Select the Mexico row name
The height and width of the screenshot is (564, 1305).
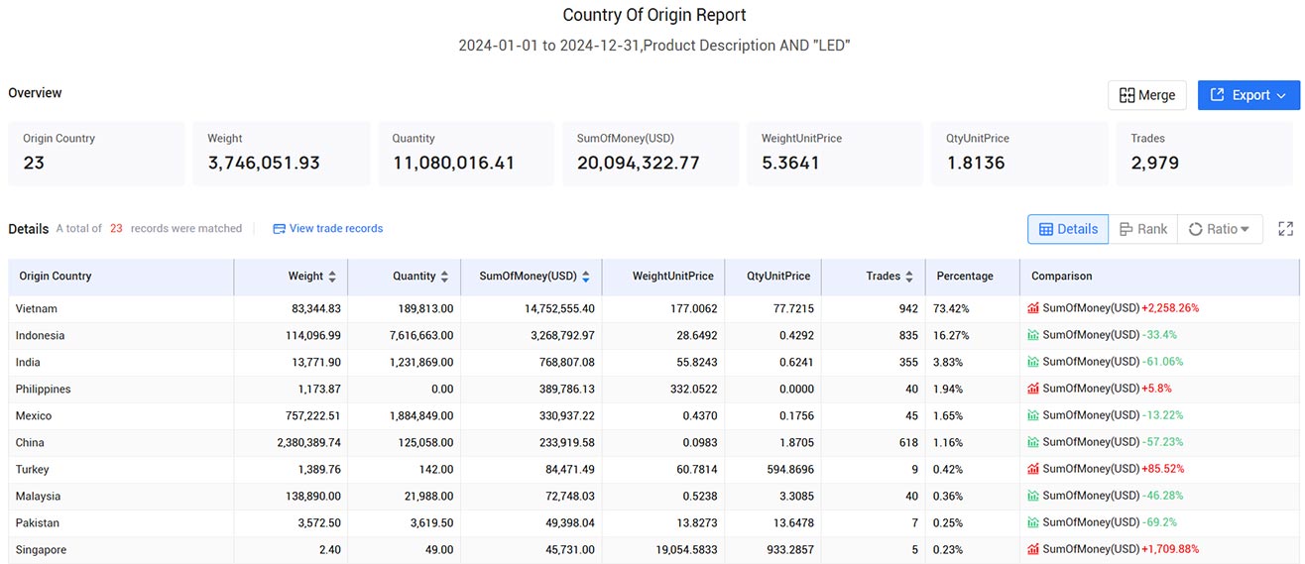(34, 415)
